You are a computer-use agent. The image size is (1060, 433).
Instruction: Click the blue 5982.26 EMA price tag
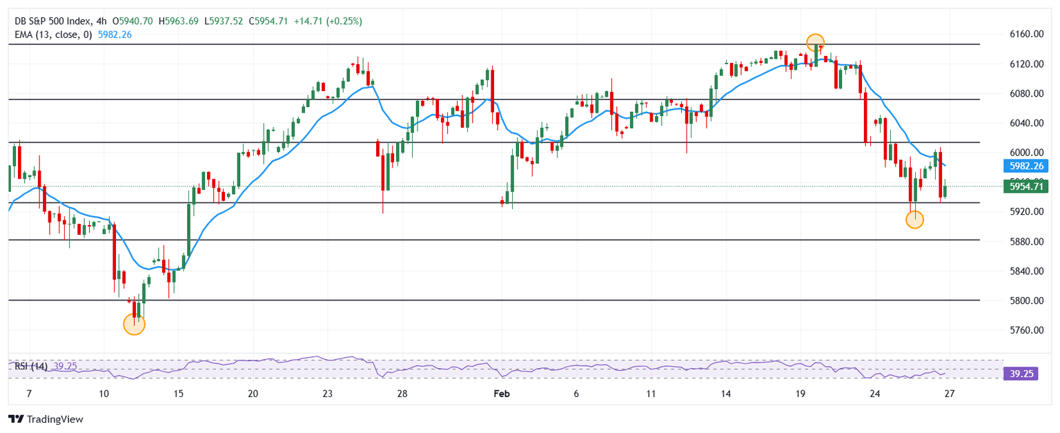point(1028,166)
